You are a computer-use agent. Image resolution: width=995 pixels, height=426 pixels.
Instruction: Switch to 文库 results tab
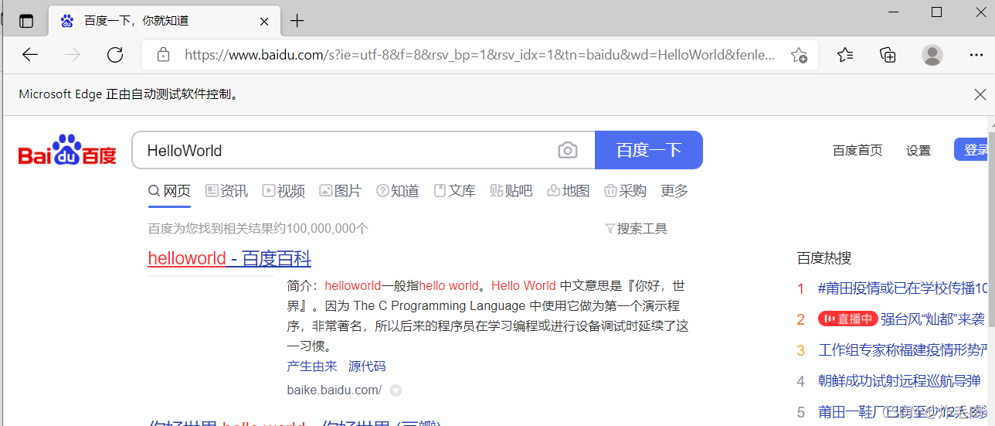455,191
